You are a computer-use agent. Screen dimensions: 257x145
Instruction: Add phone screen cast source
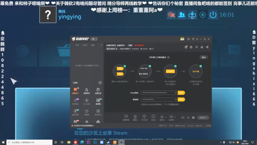(x=144, y=118)
